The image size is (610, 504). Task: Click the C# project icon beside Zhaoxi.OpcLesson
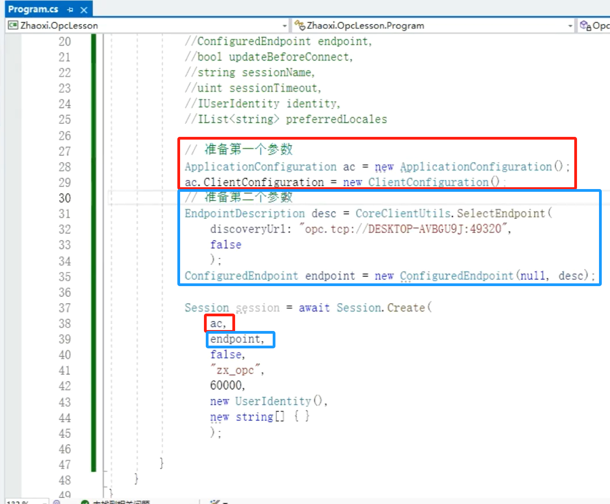(13, 25)
